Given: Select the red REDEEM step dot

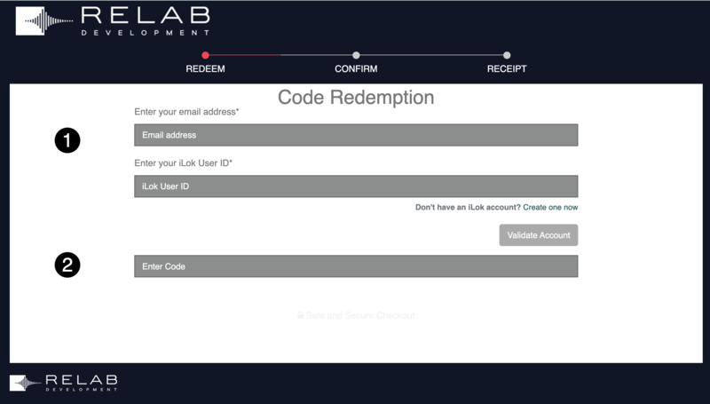Looking at the screenshot, I should click(205, 55).
